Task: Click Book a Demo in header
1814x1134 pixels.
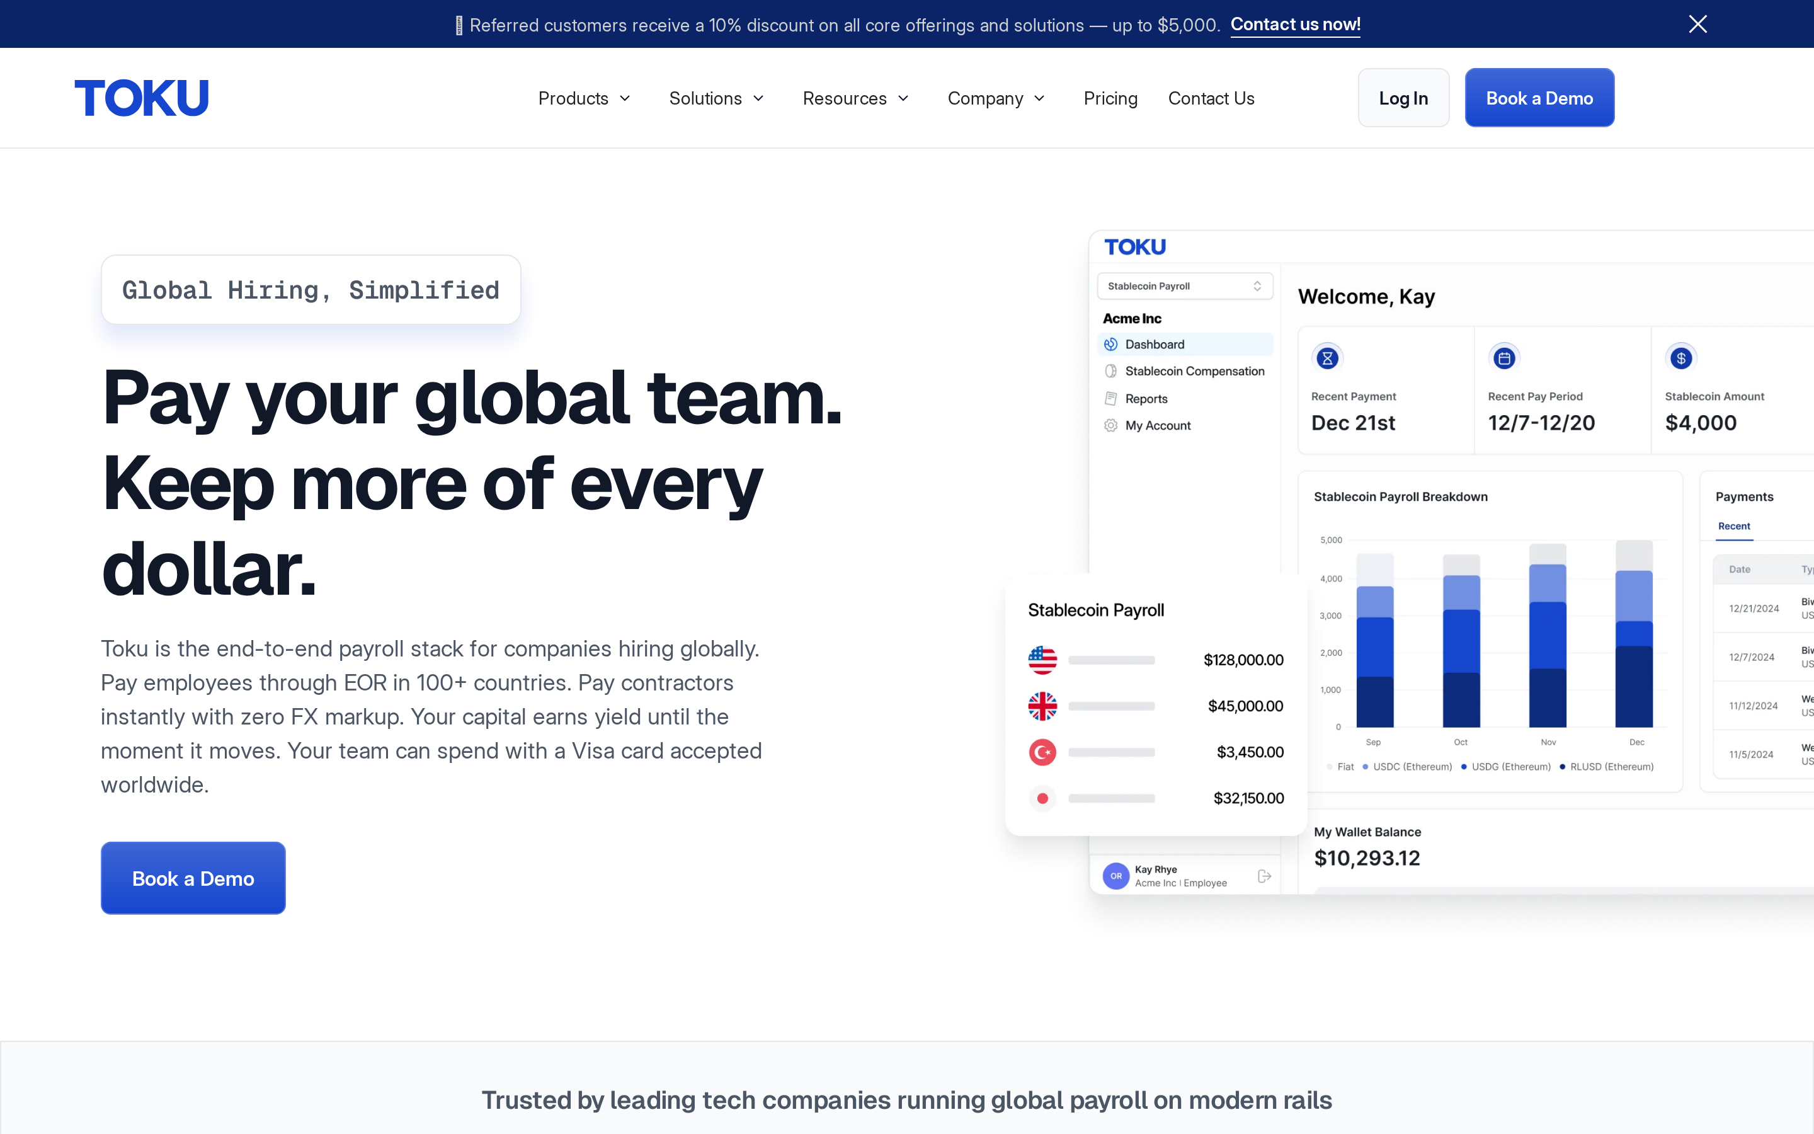Action: (x=1539, y=98)
